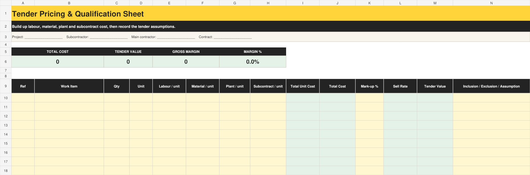
Task: Select row 9 header number
Action: point(6,86)
